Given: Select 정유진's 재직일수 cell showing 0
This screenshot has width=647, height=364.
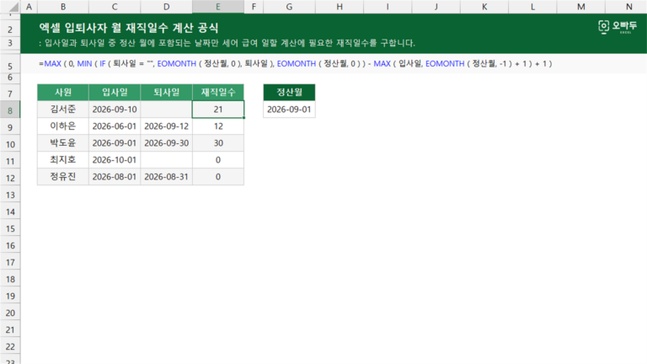Looking at the screenshot, I should click(218, 177).
